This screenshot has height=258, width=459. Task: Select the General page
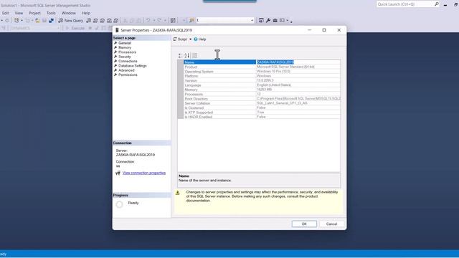click(125, 43)
